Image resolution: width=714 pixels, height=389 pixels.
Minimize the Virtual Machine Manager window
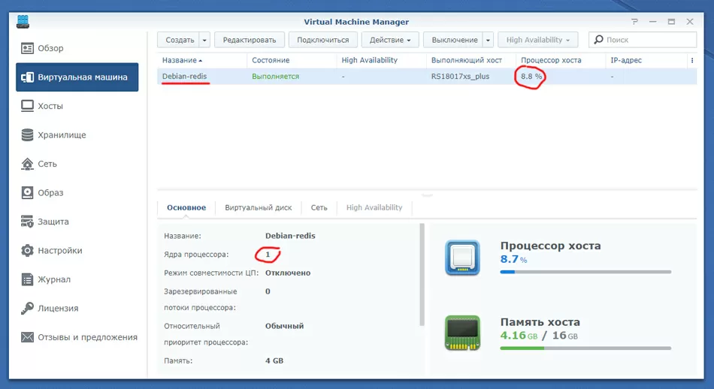tap(653, 21)
